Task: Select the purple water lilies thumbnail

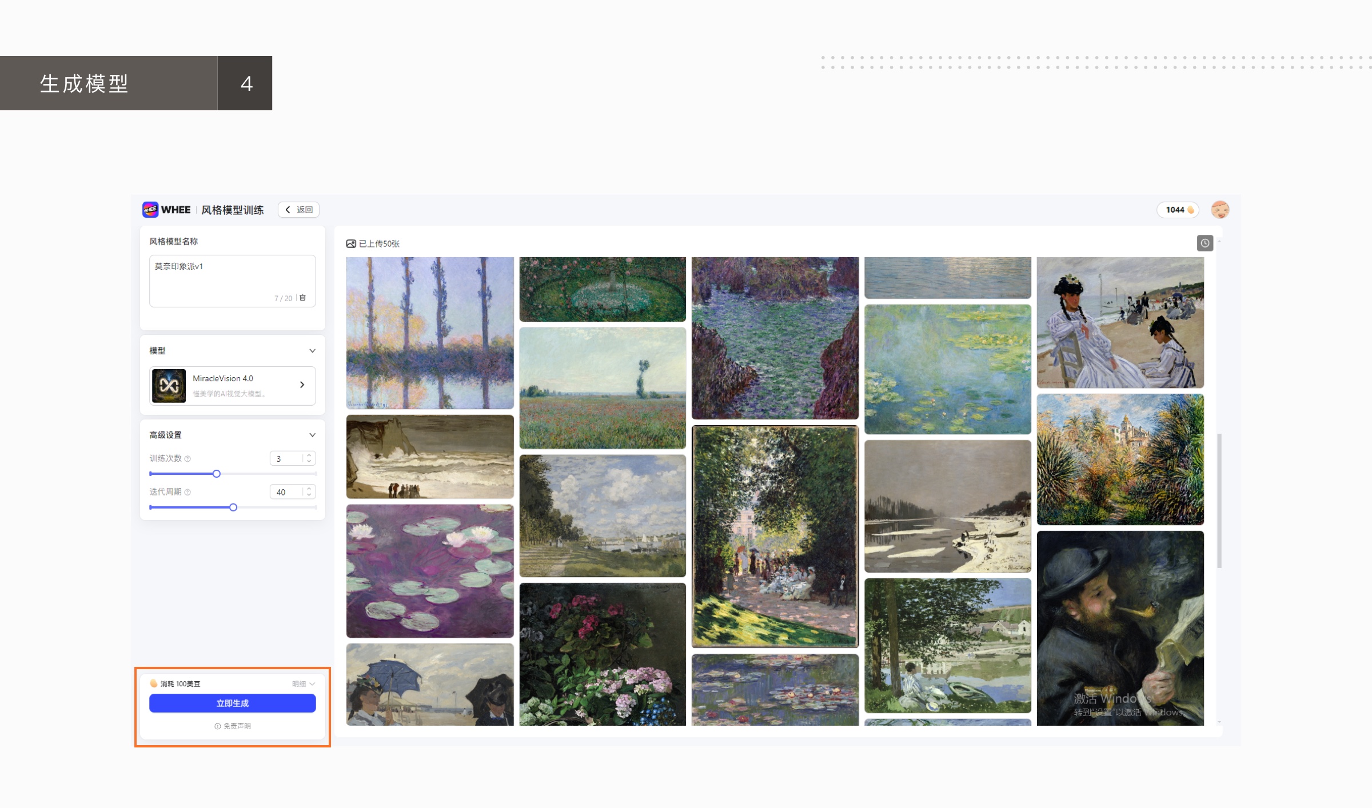Action: point(430,571)
